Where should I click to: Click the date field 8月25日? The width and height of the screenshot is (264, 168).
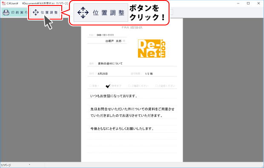click(x=103, y=74)
